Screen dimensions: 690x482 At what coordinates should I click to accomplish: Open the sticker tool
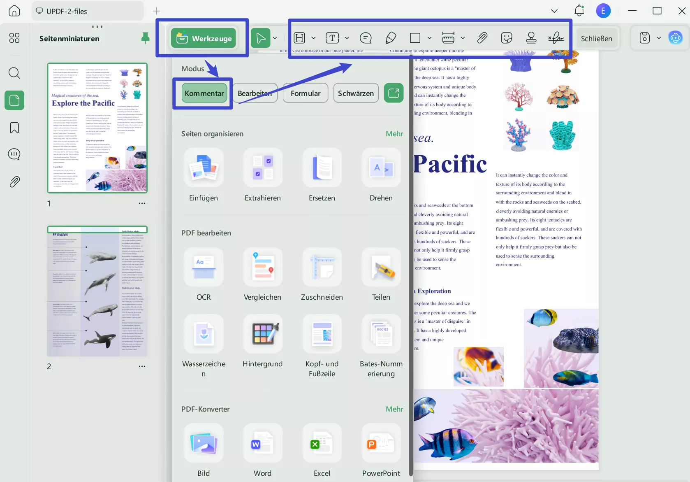(x=507, y=38)
